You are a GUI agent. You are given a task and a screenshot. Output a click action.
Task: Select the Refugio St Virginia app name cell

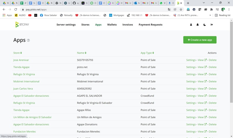point(88,74)
